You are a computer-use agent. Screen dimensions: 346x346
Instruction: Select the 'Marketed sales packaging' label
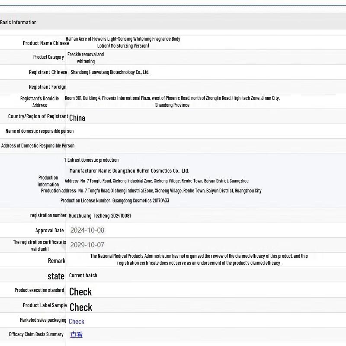(x=43, y=320)
